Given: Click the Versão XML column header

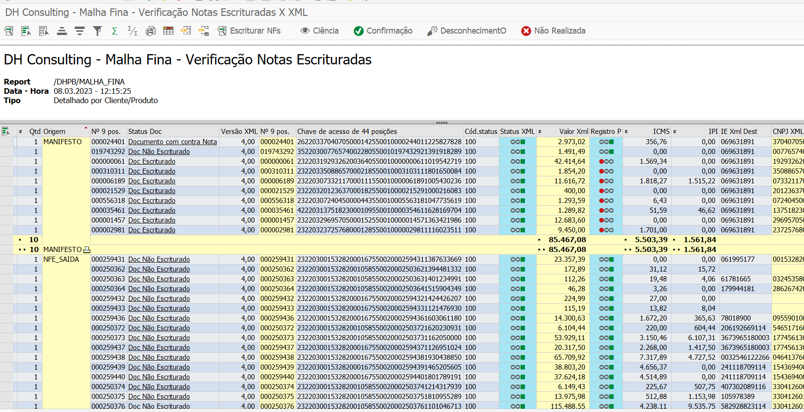Looking at the screenshot, I should [239, 132].
